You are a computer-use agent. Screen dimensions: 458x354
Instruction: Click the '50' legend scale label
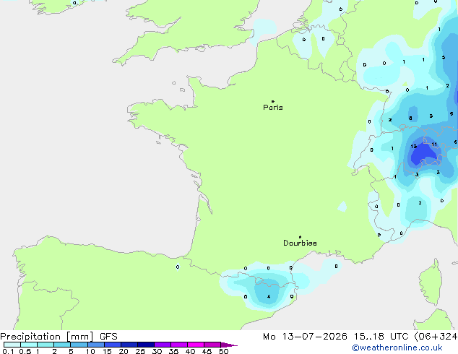click(x=223, y=351)
